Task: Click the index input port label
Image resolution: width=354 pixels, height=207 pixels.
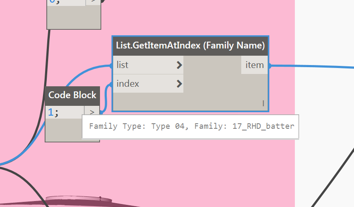Action: click(128, 84)
